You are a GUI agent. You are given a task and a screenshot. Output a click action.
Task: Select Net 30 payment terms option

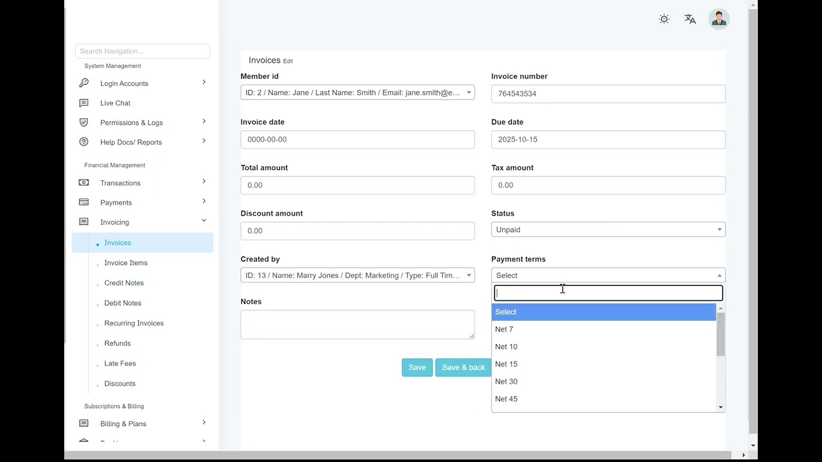click(x=506, y=382)
